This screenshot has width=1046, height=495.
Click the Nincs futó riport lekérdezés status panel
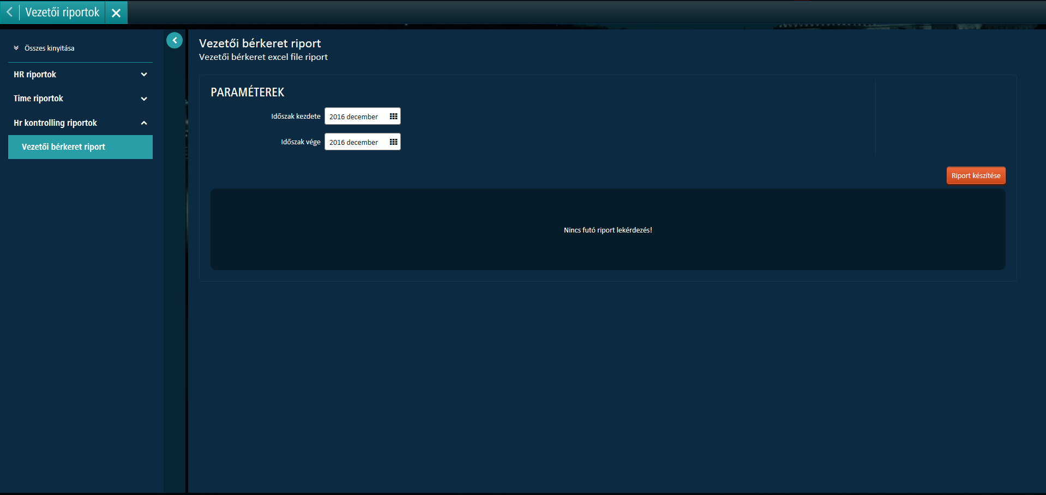point(608,230)
